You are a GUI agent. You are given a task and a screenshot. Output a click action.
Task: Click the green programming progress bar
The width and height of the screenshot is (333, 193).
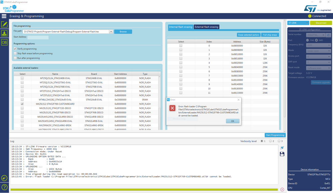click(x=144, y=190)
